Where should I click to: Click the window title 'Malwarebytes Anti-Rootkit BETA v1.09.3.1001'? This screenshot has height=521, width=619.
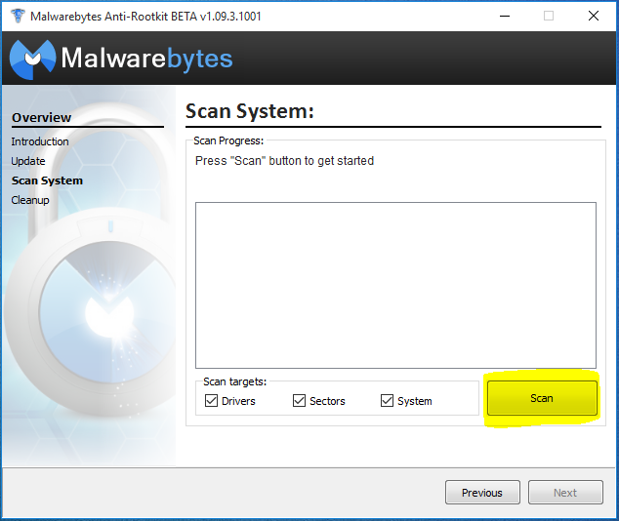(x=145, y=17)
